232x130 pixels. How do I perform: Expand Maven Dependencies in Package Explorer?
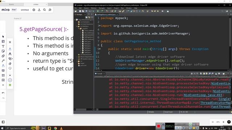point(77,57)
